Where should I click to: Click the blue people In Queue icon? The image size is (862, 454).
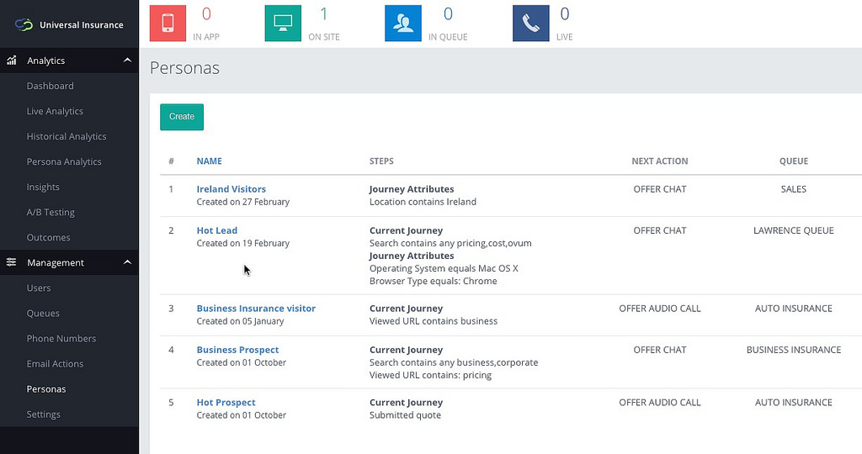(402, 23)
